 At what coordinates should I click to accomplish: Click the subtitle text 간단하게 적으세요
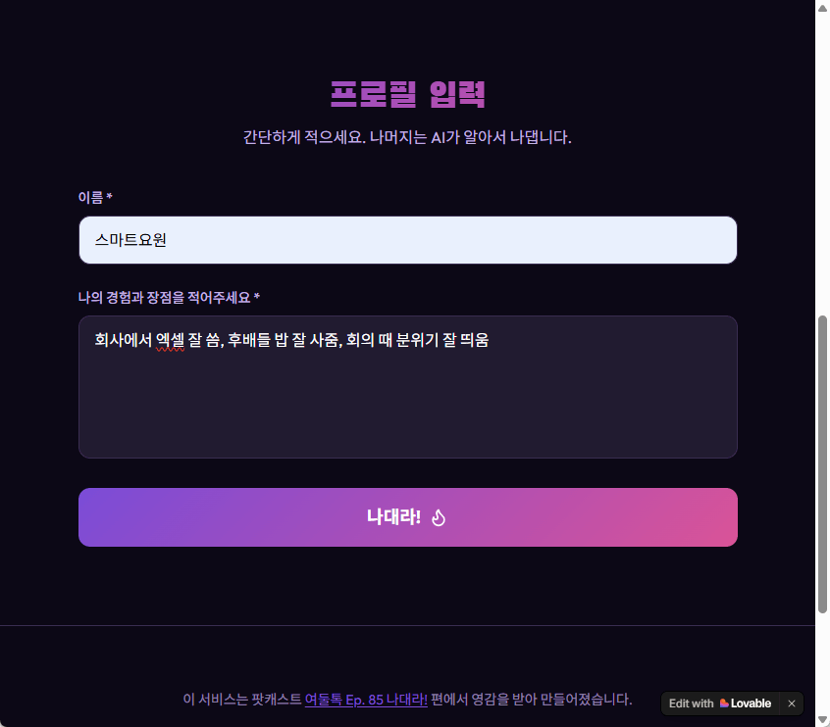[304, 137]
